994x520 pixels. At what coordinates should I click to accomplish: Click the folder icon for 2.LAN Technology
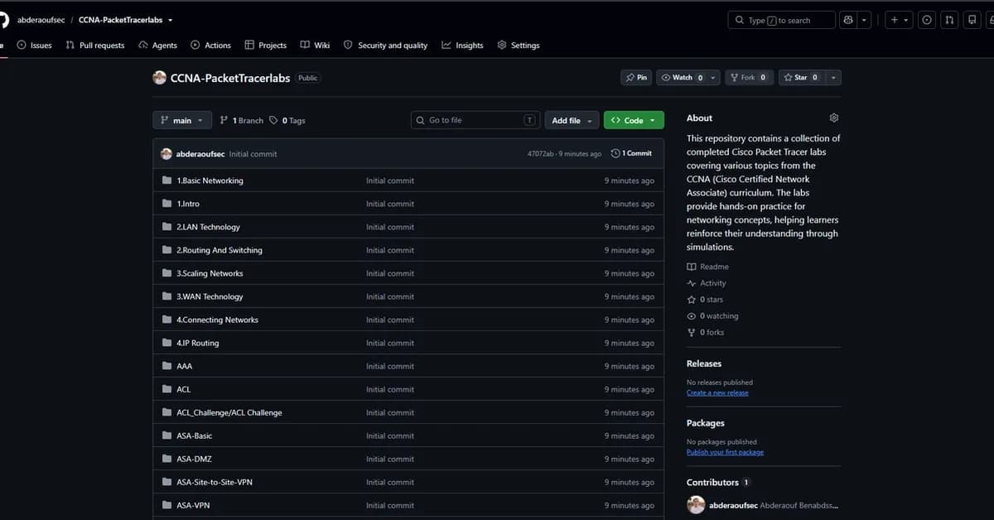coord(166,227)
